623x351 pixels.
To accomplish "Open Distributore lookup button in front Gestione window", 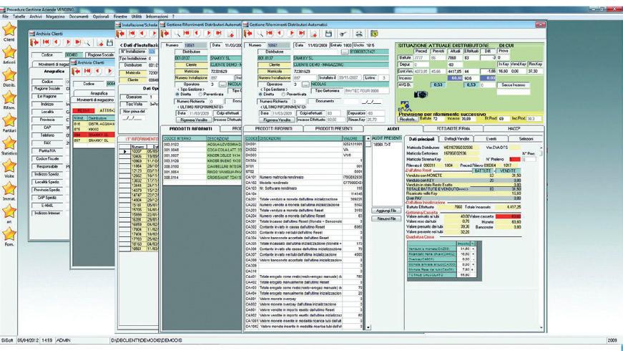I will (345, 52).
